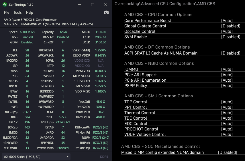Select PCIe ARI Support setting
Image resolution: width=245 pixels, height=161 pixels.
(x=185, y=75)
